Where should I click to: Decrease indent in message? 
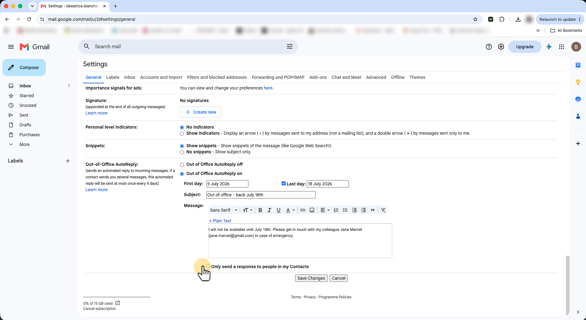click(354, 210)
